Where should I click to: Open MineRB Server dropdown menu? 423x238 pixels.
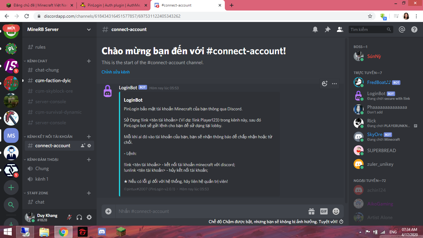89,29
